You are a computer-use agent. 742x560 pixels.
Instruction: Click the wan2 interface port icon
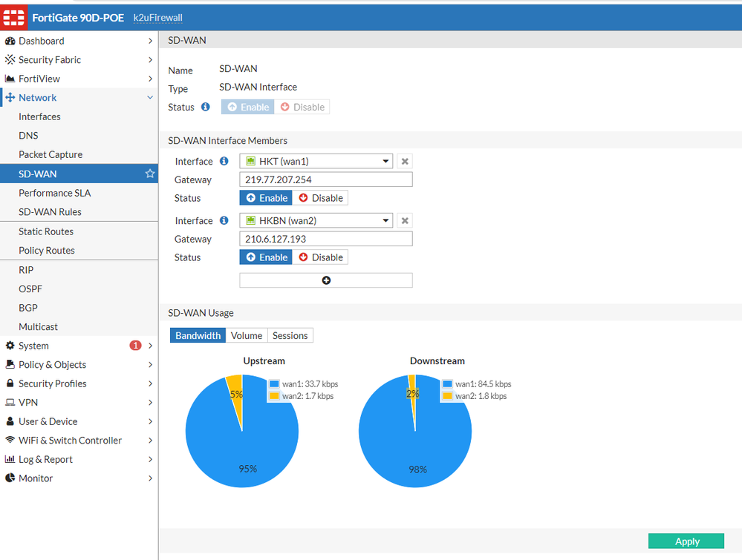(251, 220)
